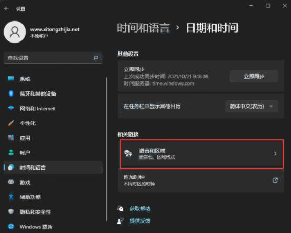Click 在任务栏中显示其他日历 label
This screenshot has width=291, height=233.
152,107
